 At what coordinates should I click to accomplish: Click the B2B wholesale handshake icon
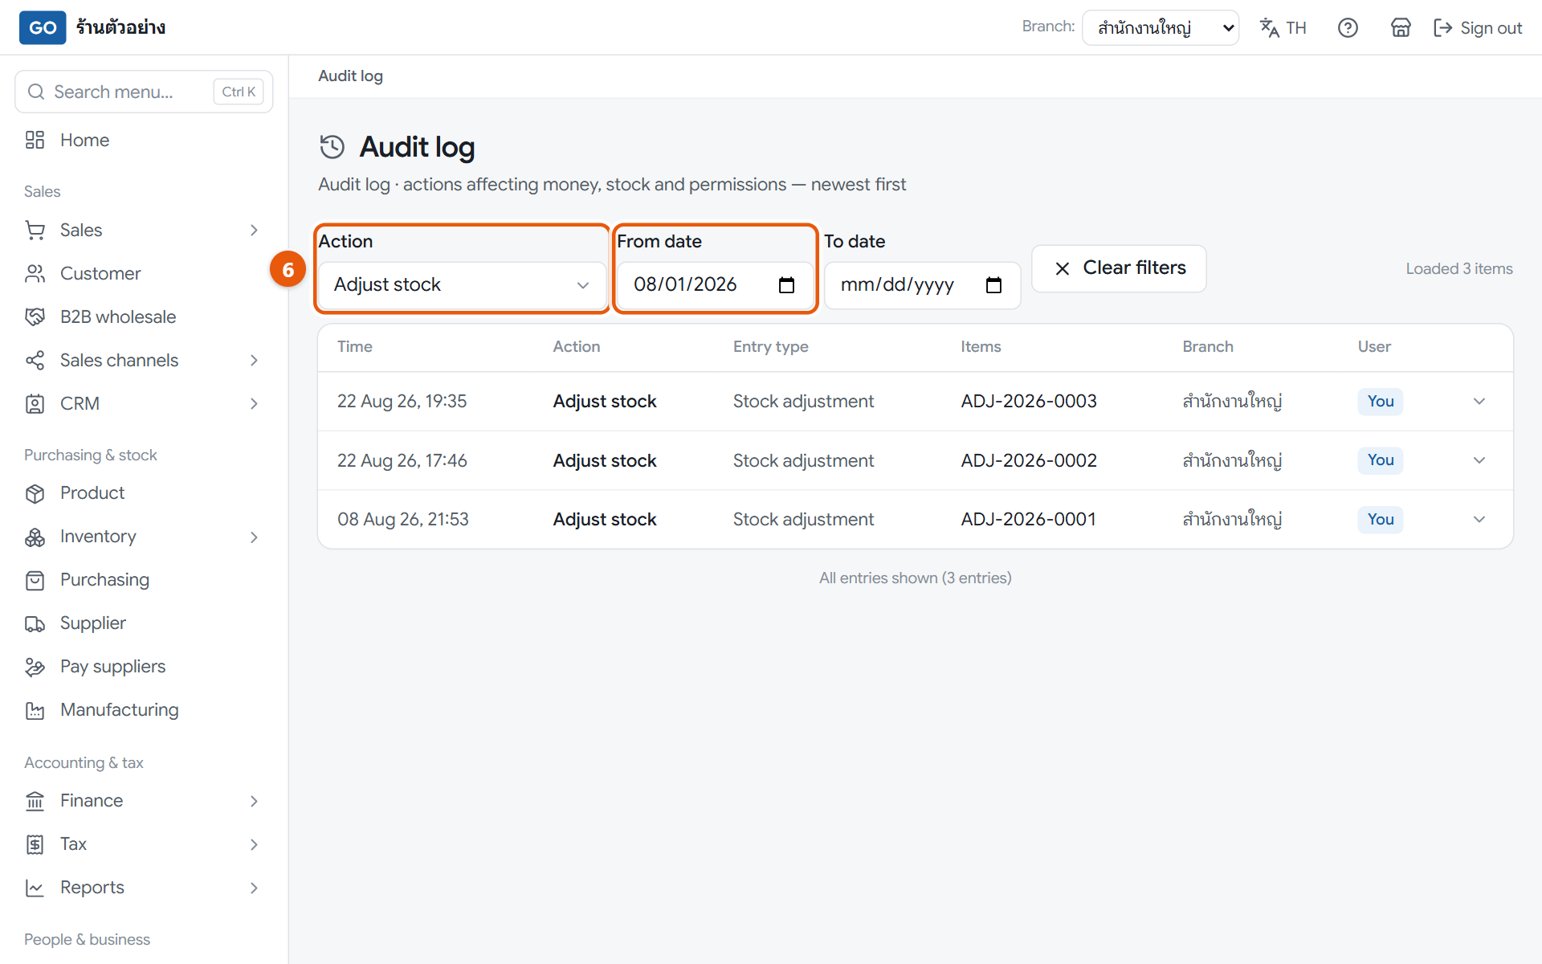pyautogui.click(x=35, y=317)
